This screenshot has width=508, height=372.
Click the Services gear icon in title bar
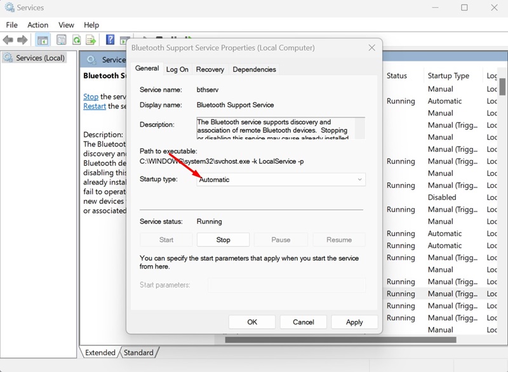10,7
